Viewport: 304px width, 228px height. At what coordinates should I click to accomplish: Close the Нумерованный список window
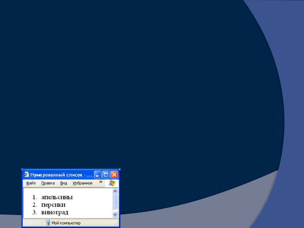tap(114, 175)
